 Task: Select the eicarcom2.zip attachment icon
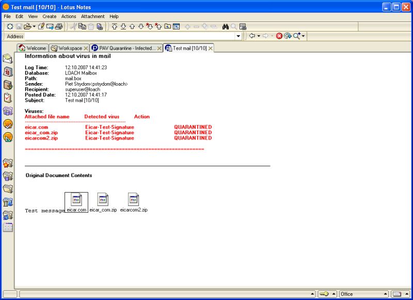coord(134,202)
